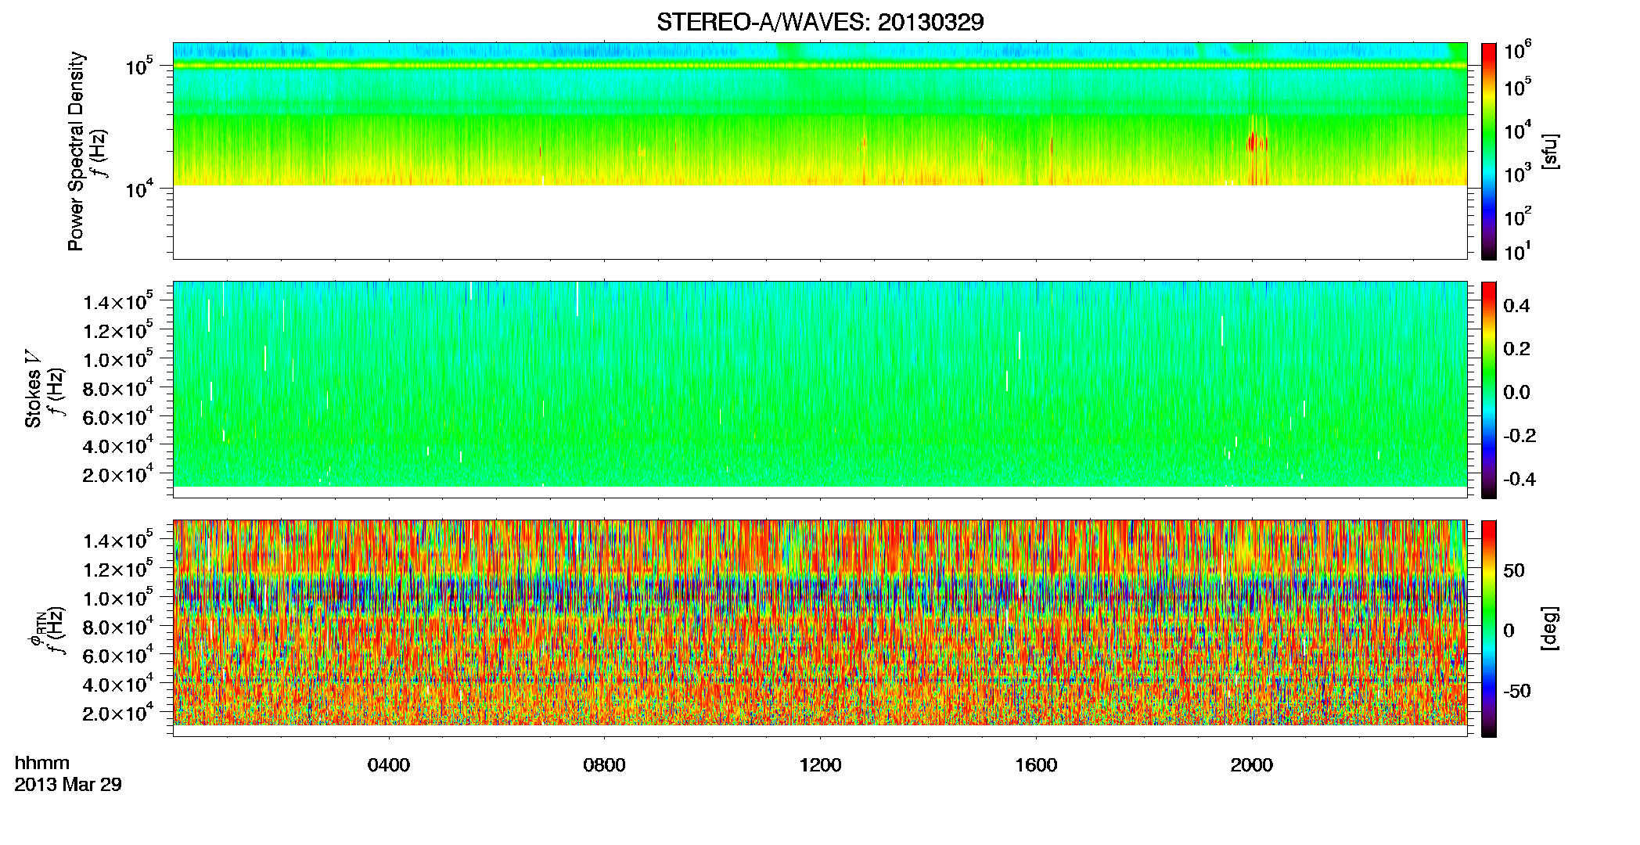Click the [sfu] units label
The width and height of the screenshot is (1640, 845).
click(x=1550, y=152)
